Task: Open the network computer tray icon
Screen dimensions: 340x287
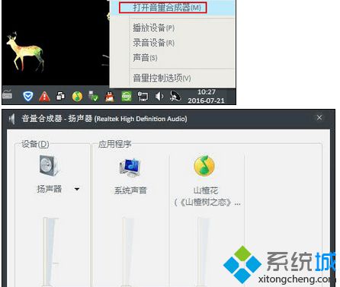Action: pyautogui.click(x=143, y=97)
